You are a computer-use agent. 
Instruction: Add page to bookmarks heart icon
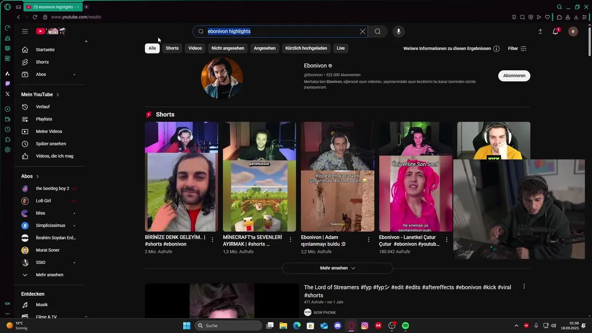click(548, 17)
